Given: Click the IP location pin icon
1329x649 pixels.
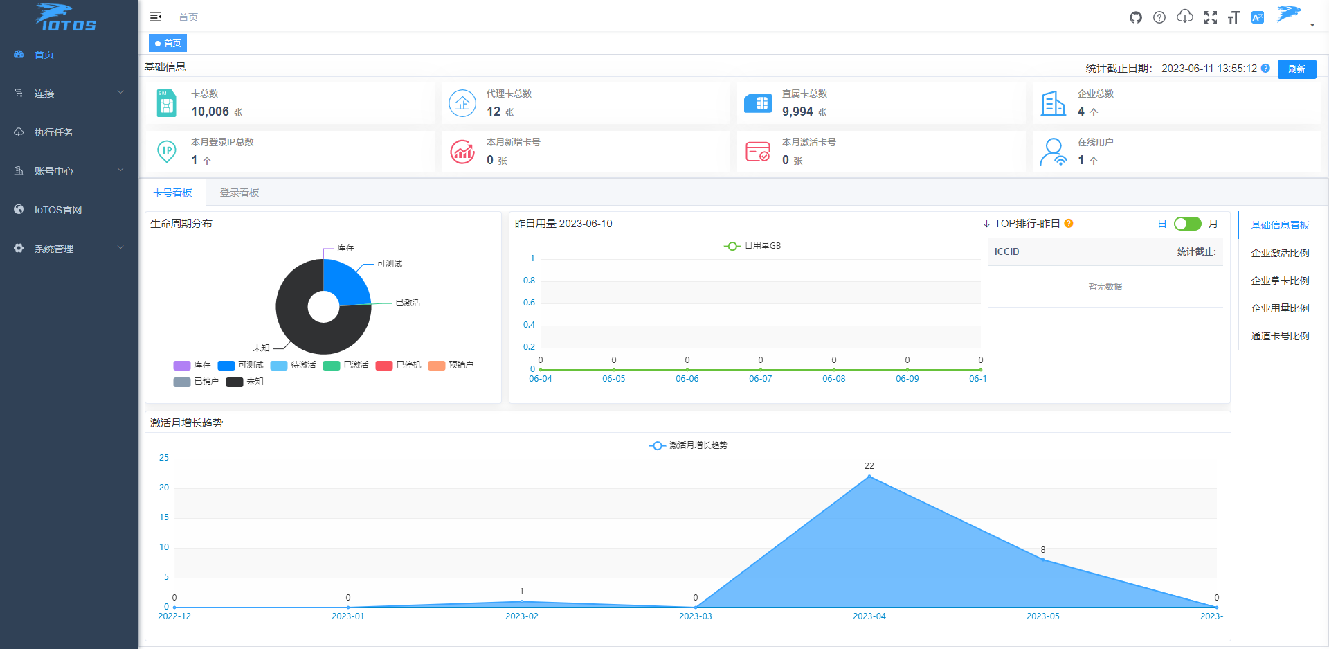Looking at the screenshot, I should 166,152.
